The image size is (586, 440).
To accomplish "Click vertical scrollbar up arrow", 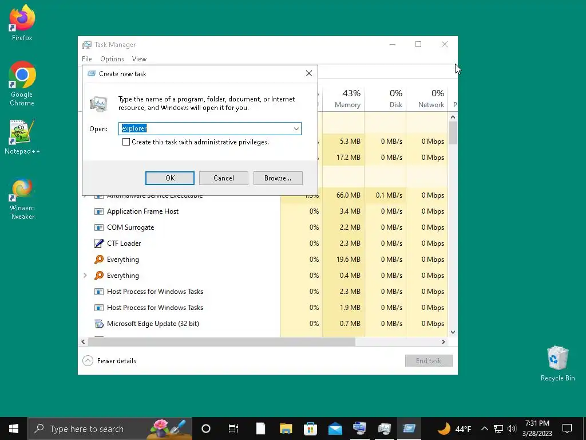I will (x=453, y=117).
